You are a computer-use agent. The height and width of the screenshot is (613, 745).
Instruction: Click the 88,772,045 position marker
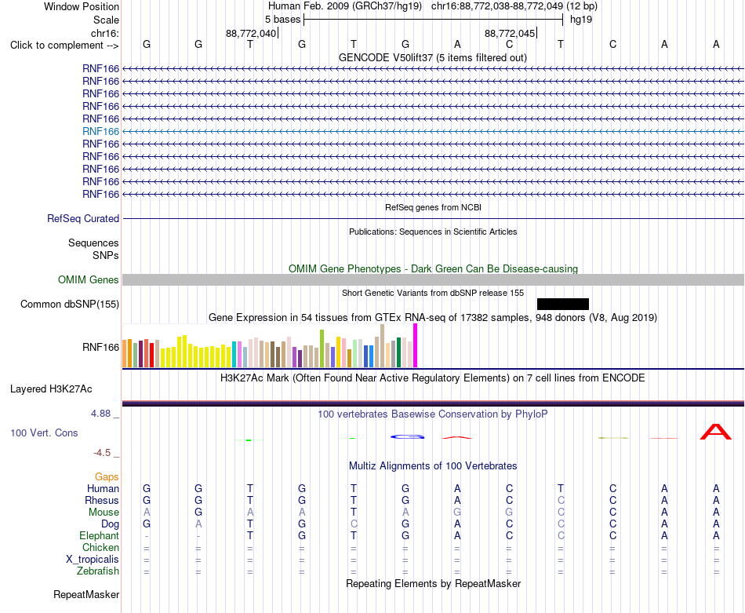pyautogui.click(x=510, y=33)
